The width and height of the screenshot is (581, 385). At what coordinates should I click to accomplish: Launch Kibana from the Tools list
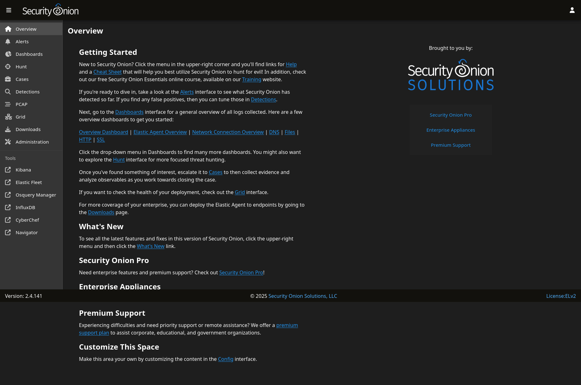pyautogui.click(x=31, y=170)
